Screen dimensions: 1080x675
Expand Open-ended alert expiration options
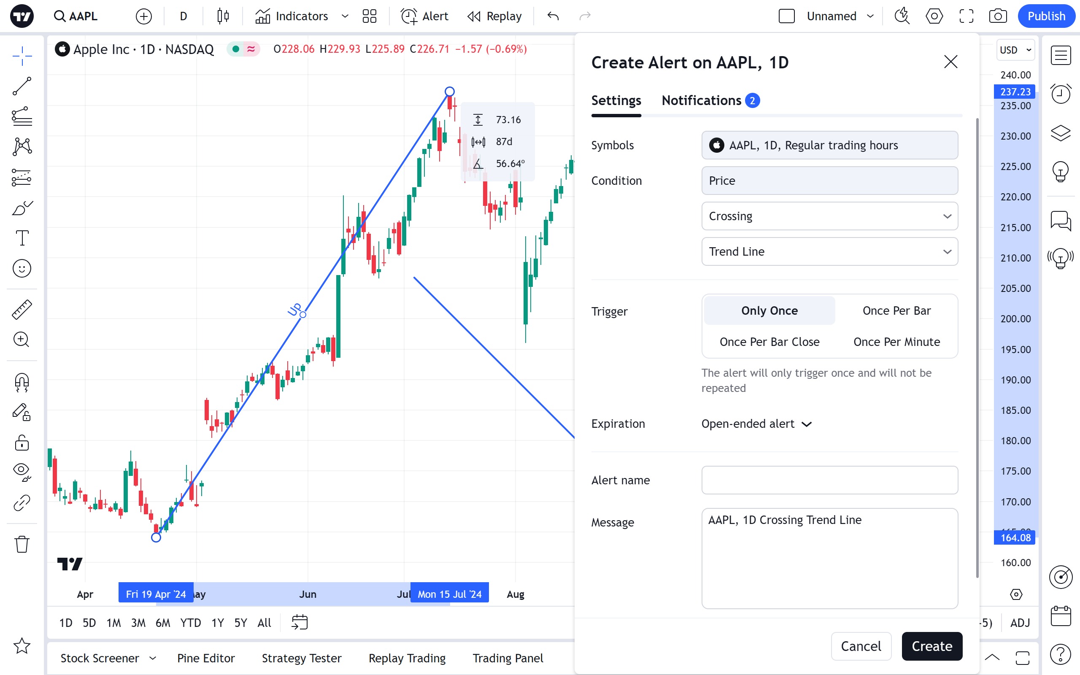(756, 424)
